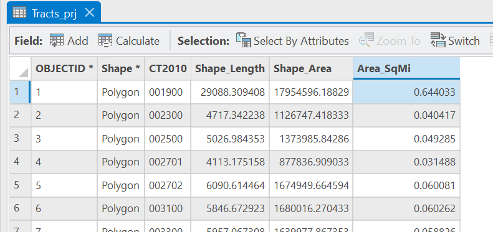Image resolution: width=493 pixels, height=232 pixels.
Task: Open the Calculate field tool
Action: pyautogui.click(x=129, y=41)
